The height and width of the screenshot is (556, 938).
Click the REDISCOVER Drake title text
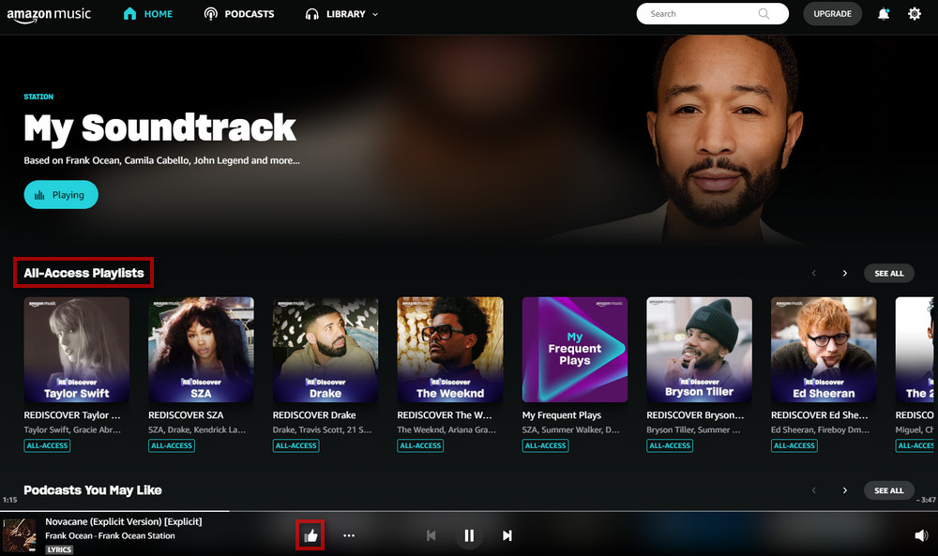[x=314, y=415]
